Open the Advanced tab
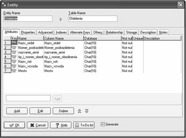This screenshot has width=186, height=138. click(x=45, y=32)
